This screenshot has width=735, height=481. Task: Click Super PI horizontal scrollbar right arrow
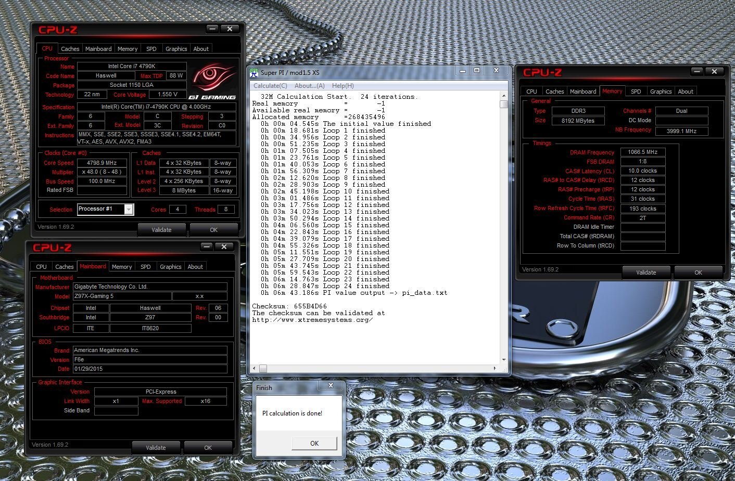(496, 368)
